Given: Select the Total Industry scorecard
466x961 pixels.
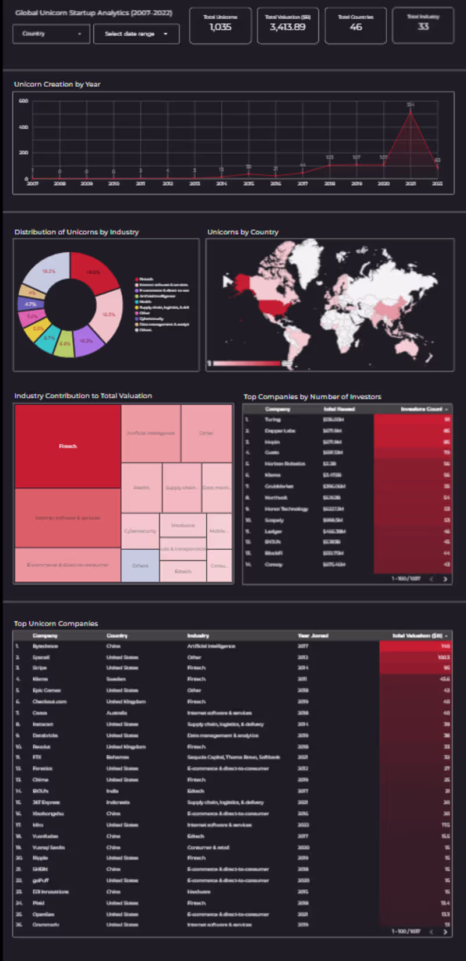Looking at the screenshot, I should click(x=423, y=26).
